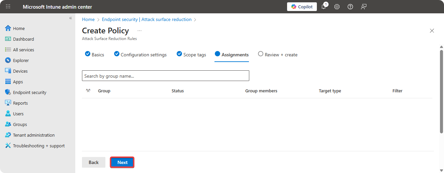Open the ellipsis menu beside Create Policy
Viewport: 444px width, 173px height.
[x=140, y=31]
